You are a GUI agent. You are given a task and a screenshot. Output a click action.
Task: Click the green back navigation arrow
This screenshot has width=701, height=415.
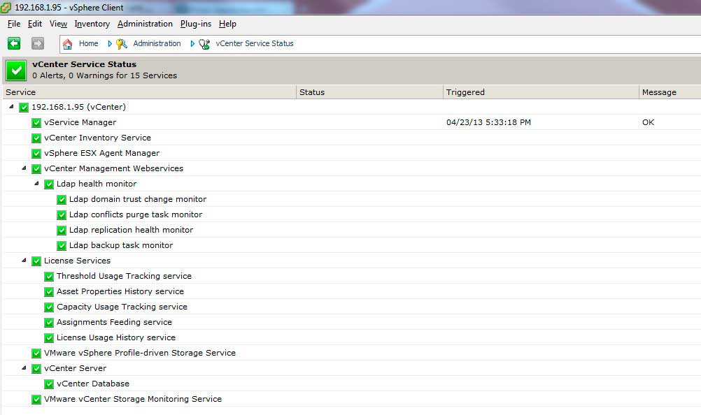coord(14,43)
